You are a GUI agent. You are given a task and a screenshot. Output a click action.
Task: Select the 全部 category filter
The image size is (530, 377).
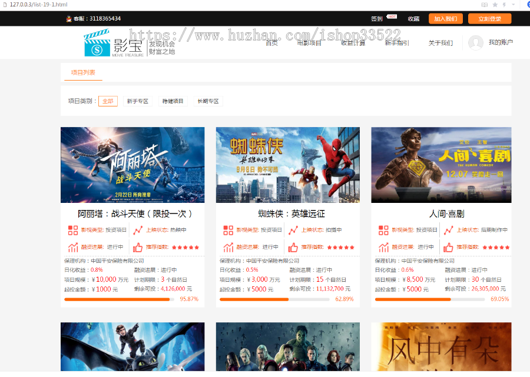(x=108, y=101)
